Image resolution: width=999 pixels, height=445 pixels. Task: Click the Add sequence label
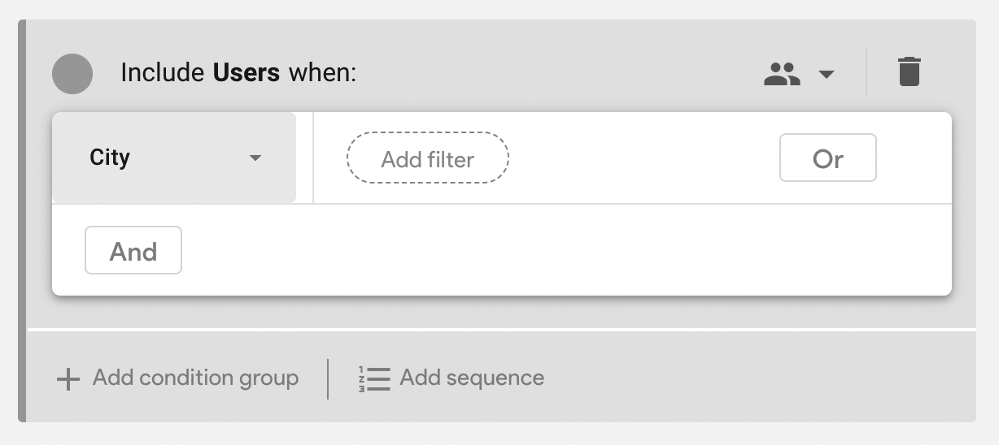(472, 378)
